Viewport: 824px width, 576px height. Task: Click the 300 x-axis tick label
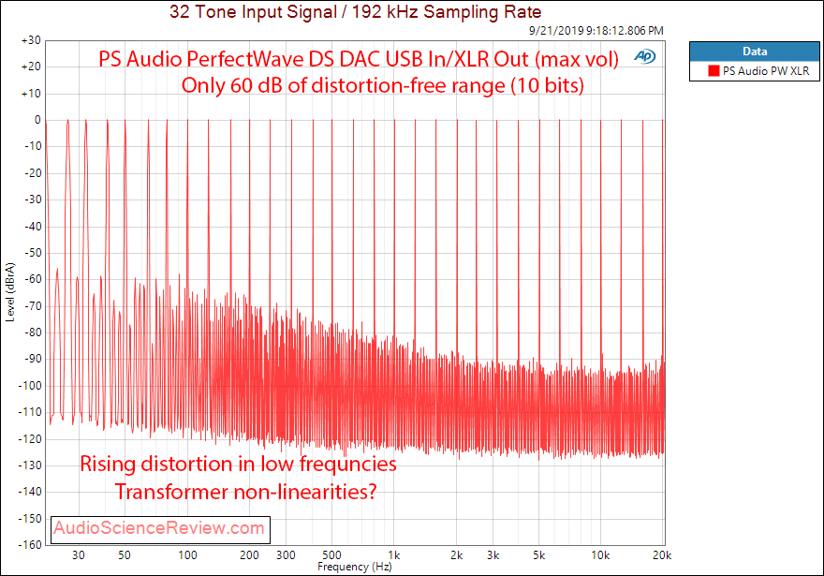tap(286, 555)
